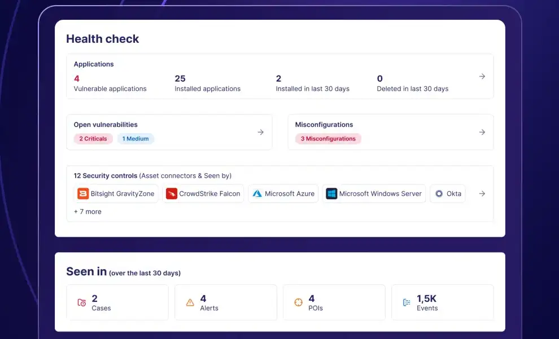Click the Security controls arrow icon
The image size is (559, 339).
482,193
